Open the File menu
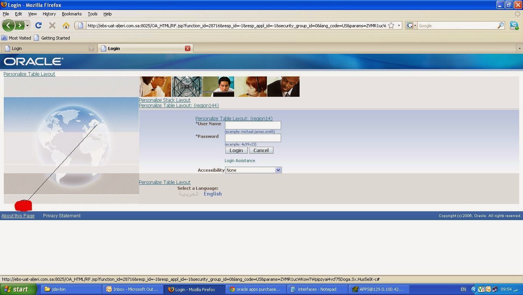 pyautogui.click(x=6, y=14)
